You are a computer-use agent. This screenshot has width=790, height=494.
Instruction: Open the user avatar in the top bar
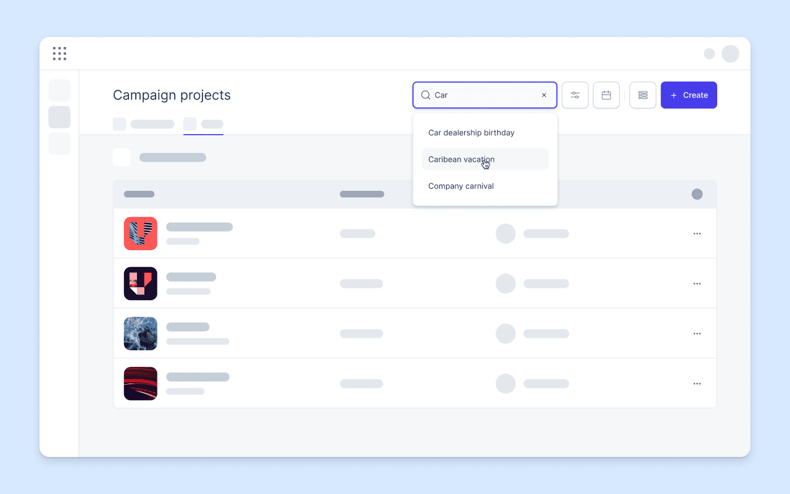(x=730, y=54)
